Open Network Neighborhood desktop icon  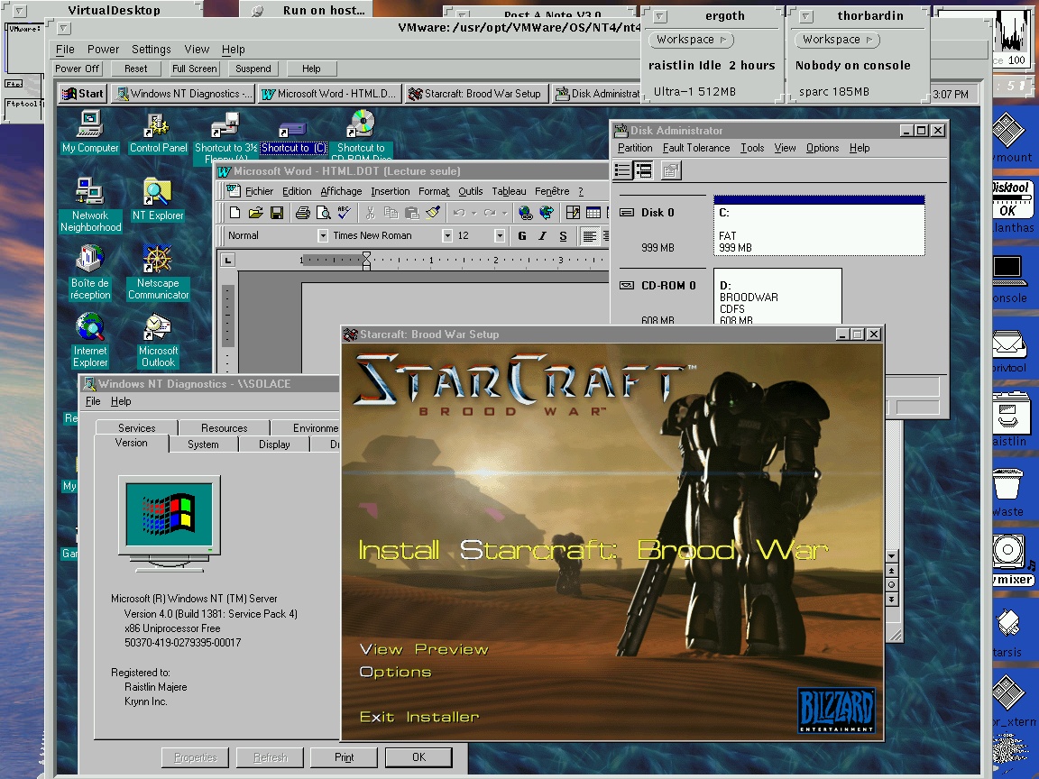coord(90,206)
